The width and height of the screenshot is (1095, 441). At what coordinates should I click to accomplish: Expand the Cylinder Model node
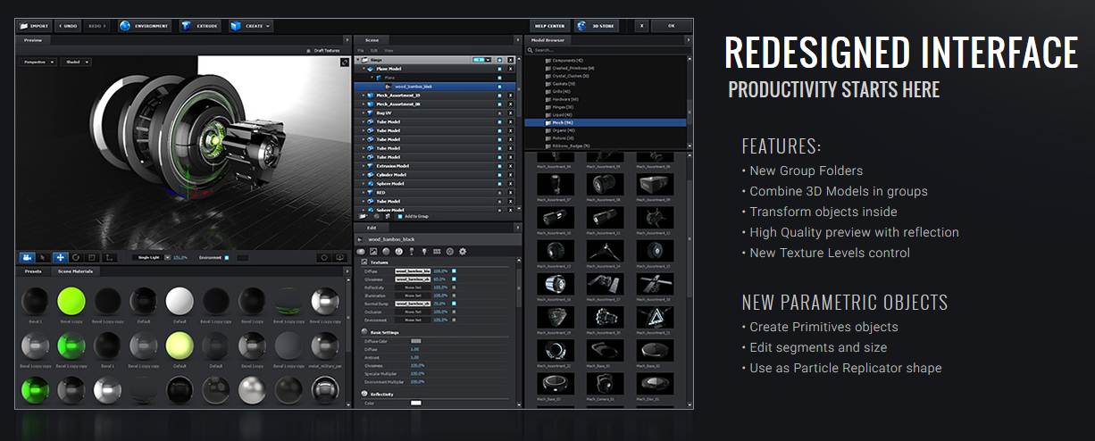pyautogui.click(x=364, y=175)
